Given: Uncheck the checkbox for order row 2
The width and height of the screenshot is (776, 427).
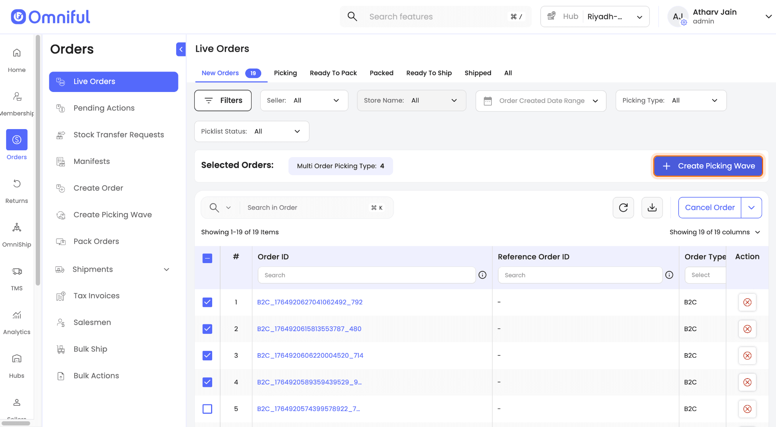Looking at the screenshot, I should pos(207,329).
